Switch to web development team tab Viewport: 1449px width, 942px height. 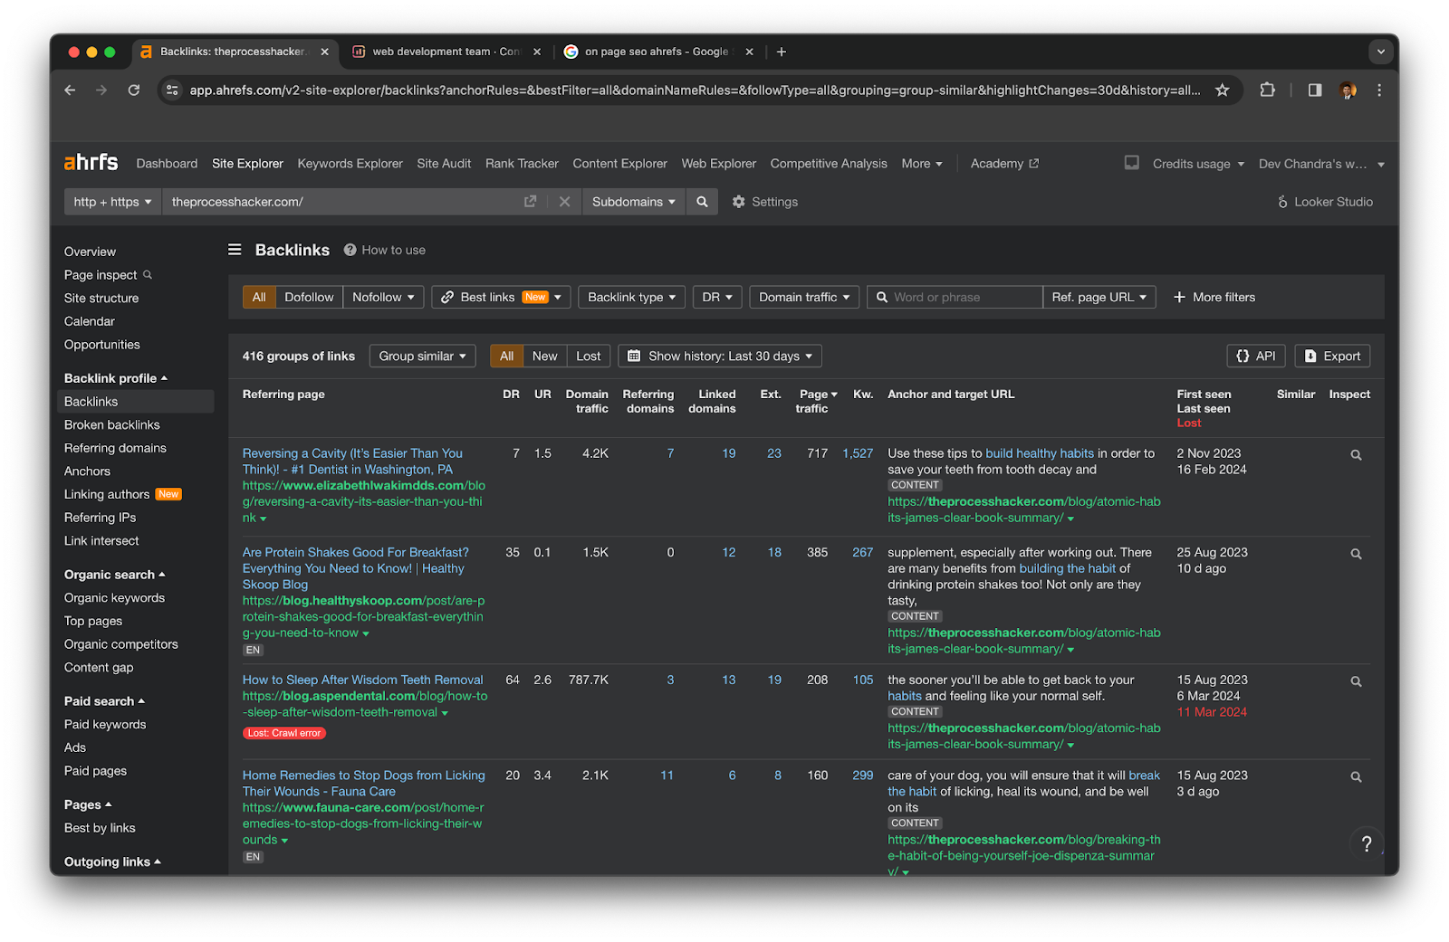pyautogui.click(x=446, y=52)
